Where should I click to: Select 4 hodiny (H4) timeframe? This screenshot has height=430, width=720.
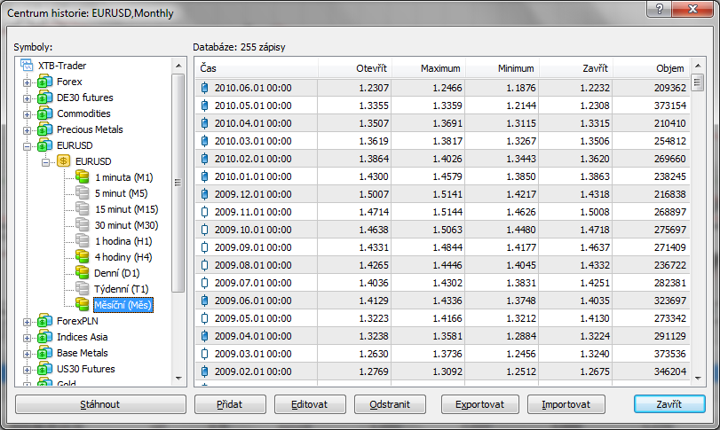123,257
